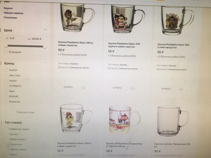
Task: Click the right handle of price slider
Action: coord(45,46)
